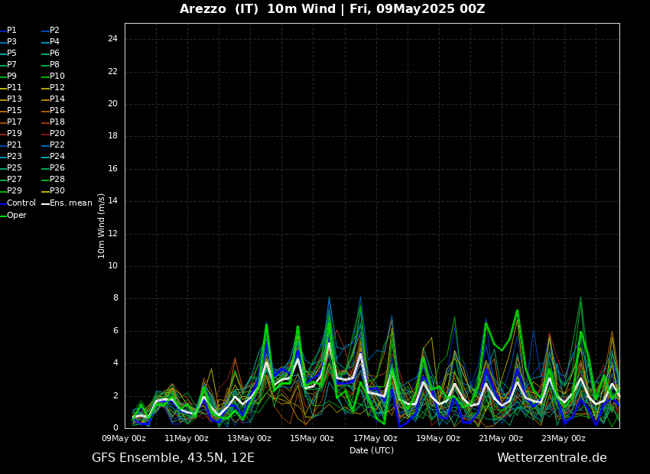Select the P10 legend label
650x474 pixels.
point(57,76)
